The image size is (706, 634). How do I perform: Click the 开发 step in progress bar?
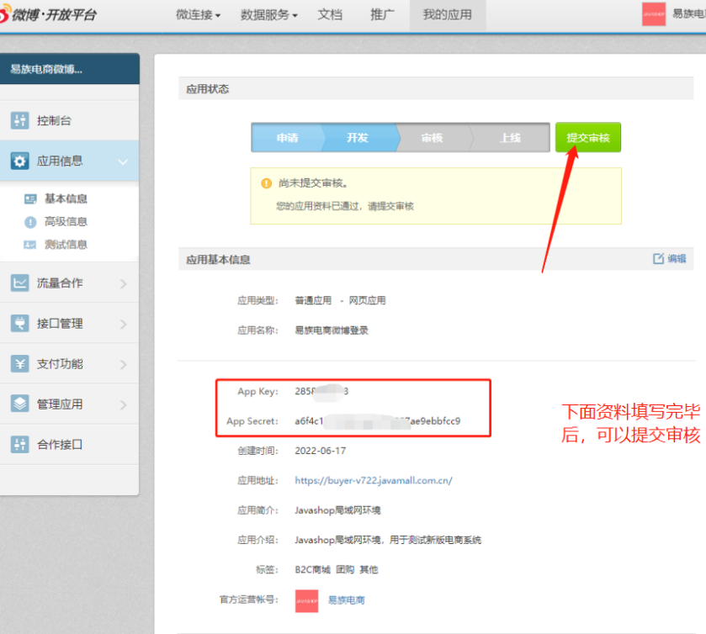pos(358,138)
